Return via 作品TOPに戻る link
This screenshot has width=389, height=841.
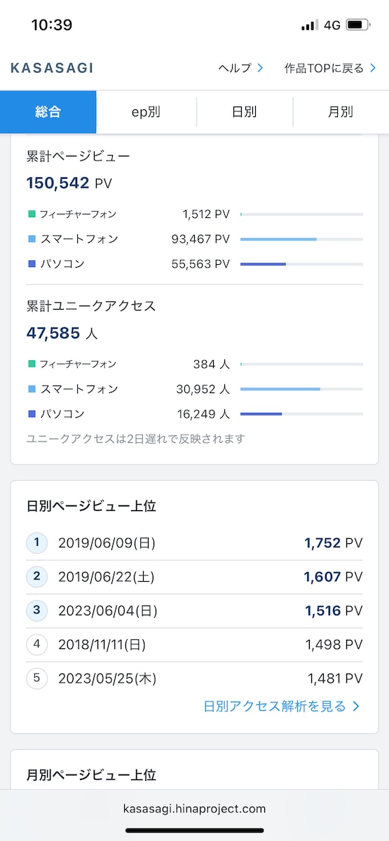click(329, 68)
